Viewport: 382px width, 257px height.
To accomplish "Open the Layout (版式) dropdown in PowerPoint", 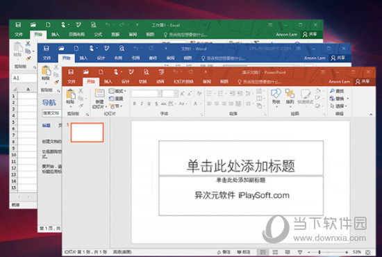I will click(x=117, y=91).
